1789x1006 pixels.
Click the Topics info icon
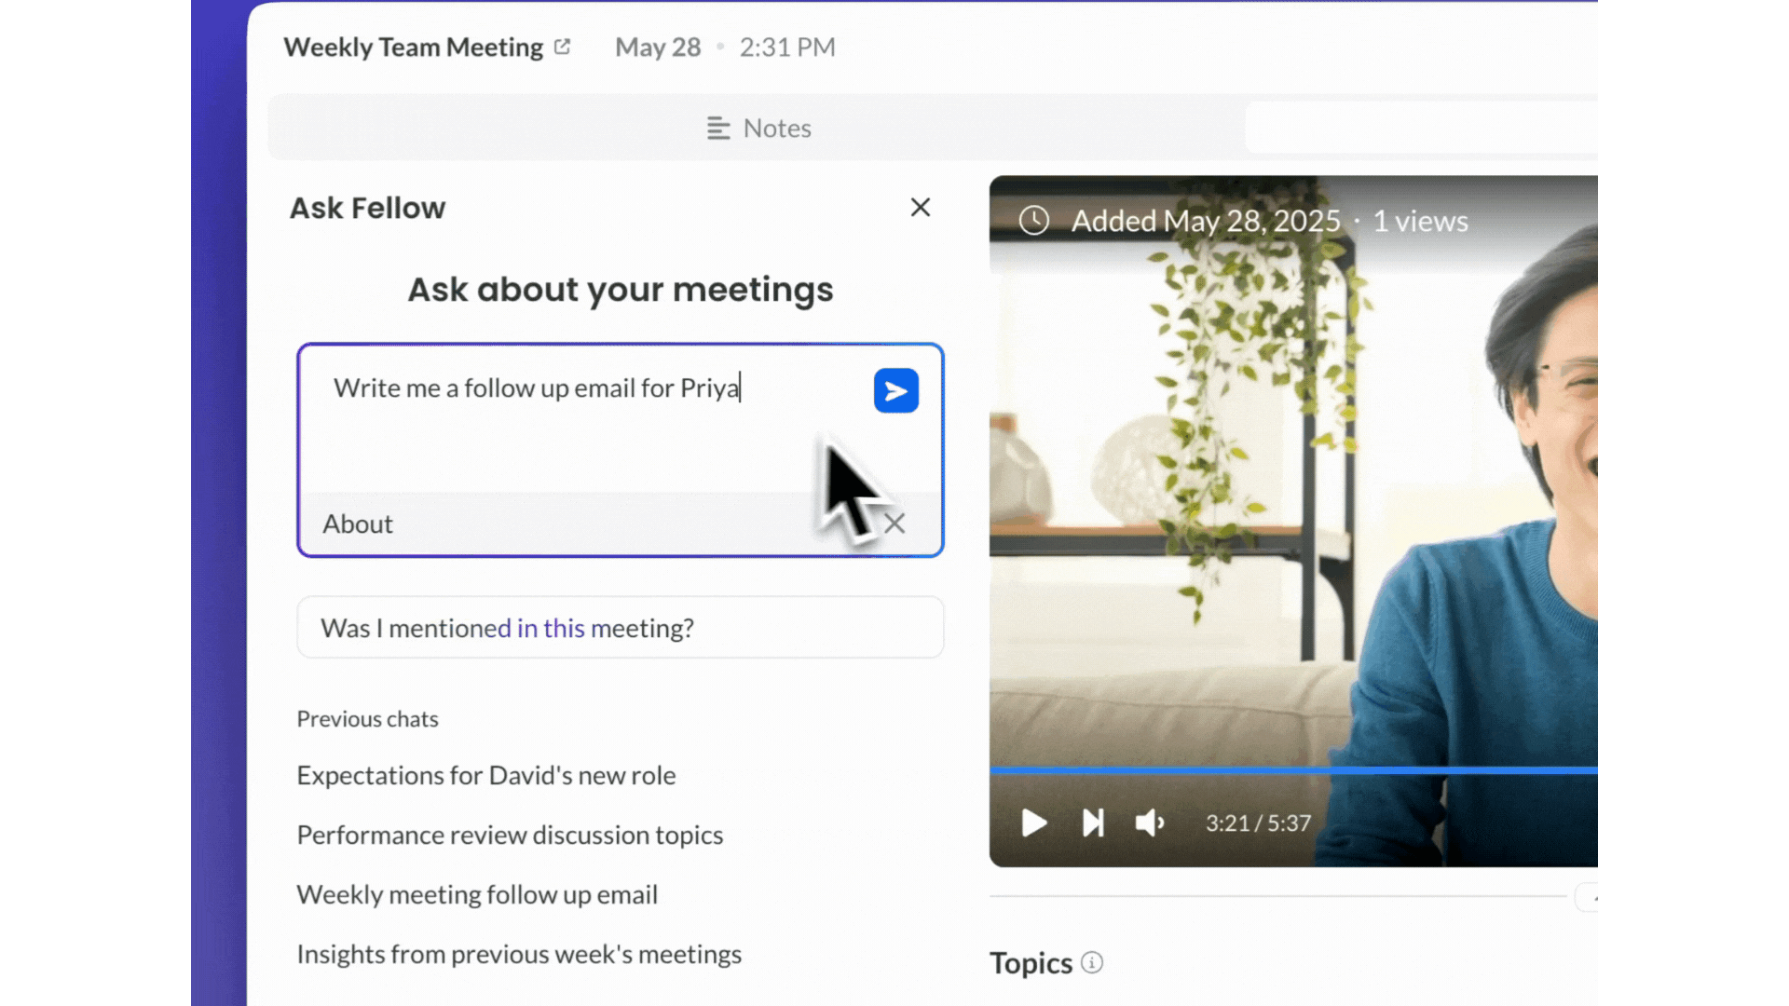click(x=1092, y=962)
